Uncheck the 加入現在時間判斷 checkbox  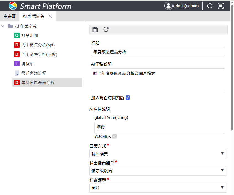point(128,98)
